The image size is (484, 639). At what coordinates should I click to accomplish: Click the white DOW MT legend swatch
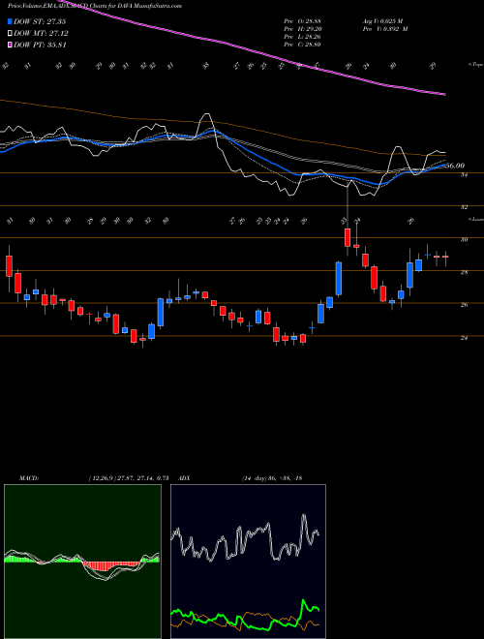coord(11,33)
